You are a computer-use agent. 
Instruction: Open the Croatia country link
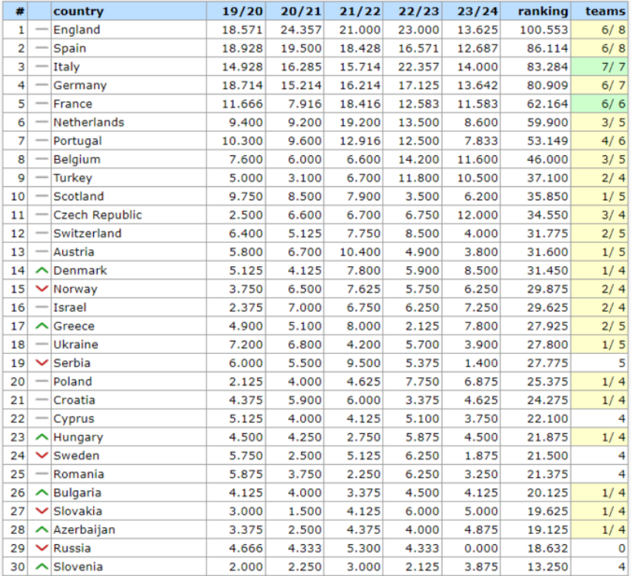point(75,400)
